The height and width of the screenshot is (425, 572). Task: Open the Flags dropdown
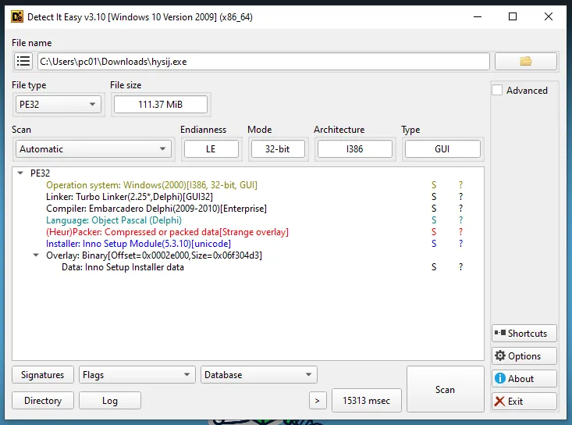click(x=137, y=375)
